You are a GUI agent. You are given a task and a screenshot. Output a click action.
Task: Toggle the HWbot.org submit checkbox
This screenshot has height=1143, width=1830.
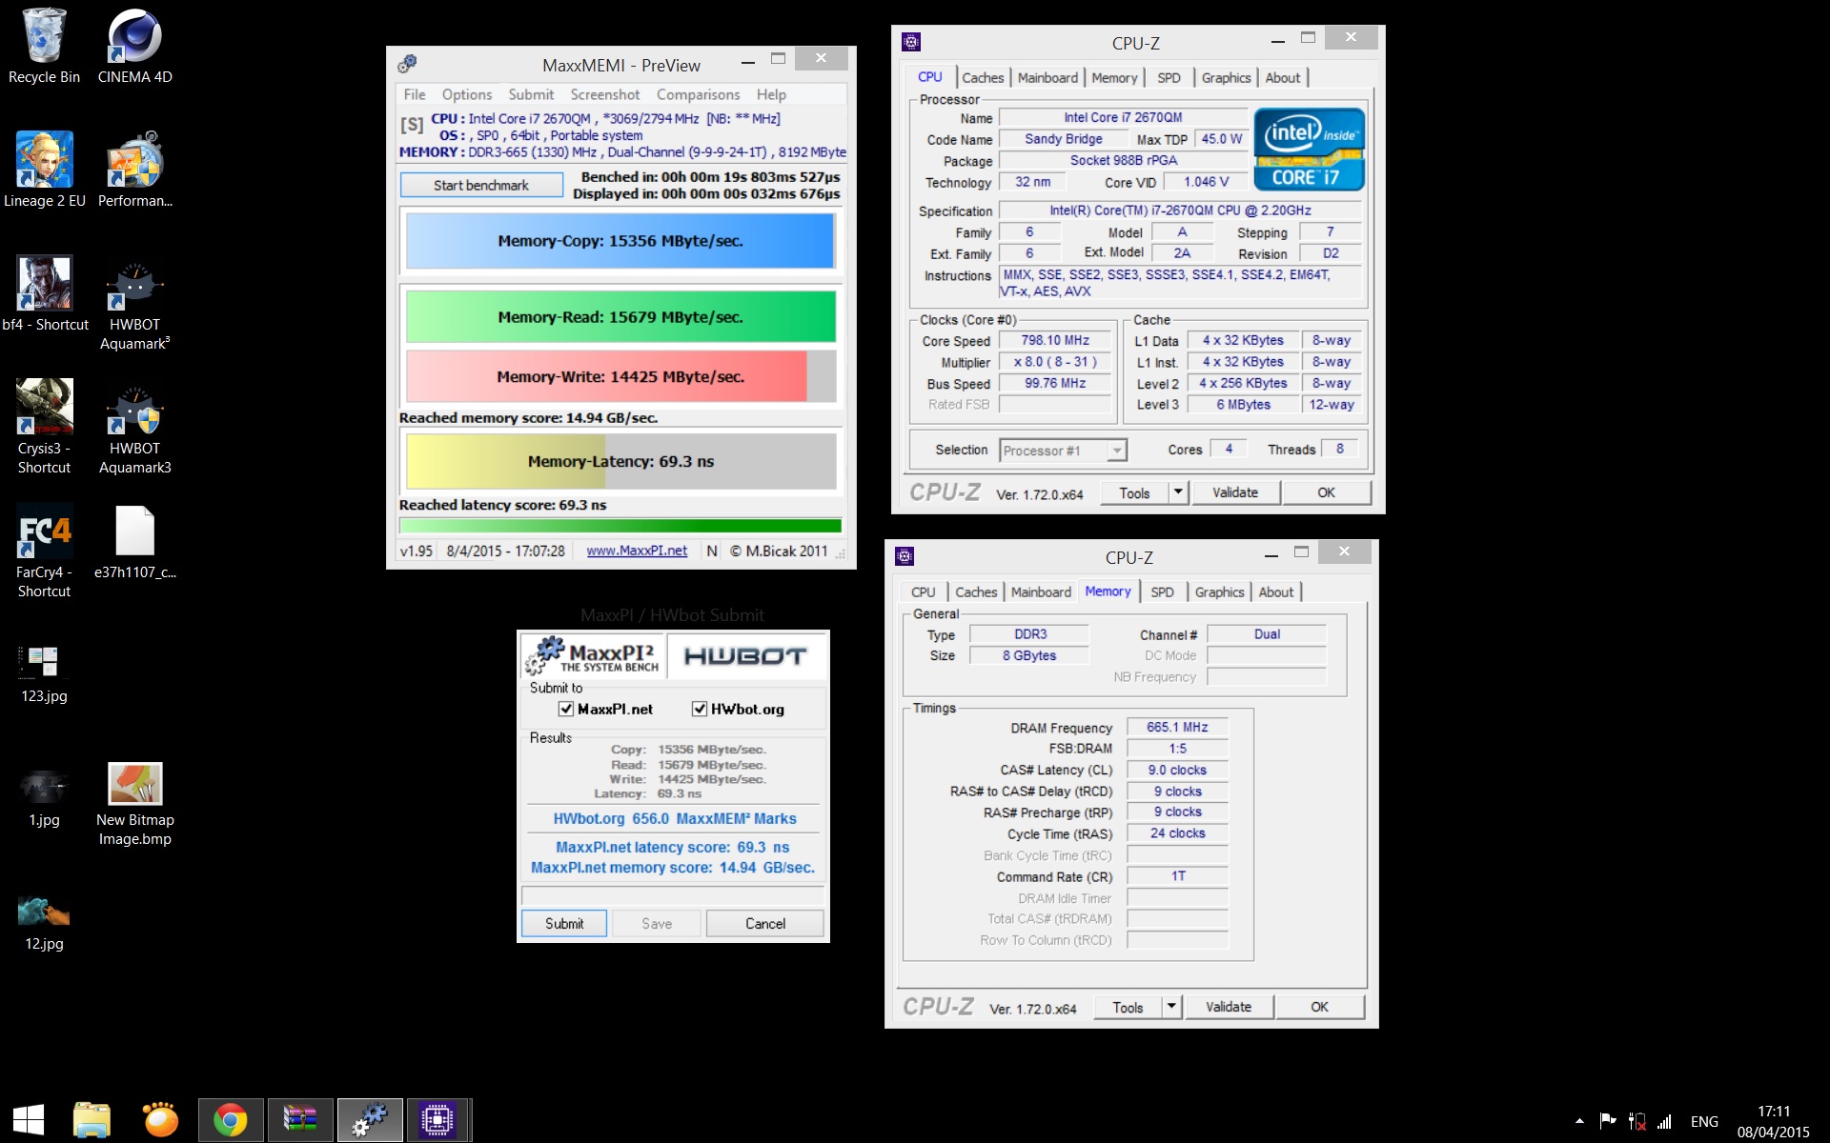(700, 709)
